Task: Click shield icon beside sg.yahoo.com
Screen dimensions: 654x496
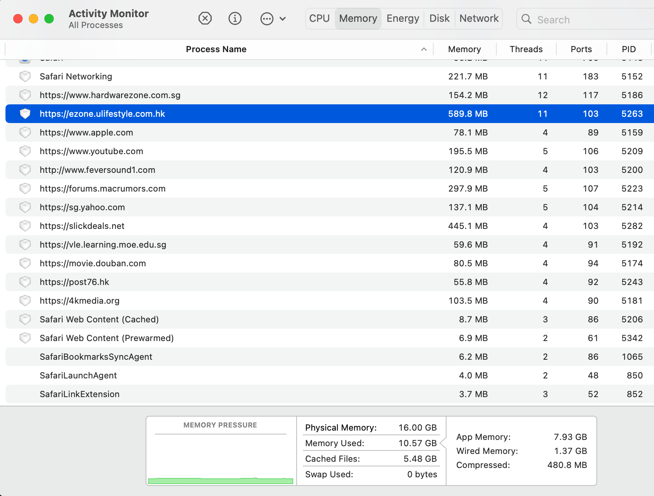Action: click(x=25, y=207)
